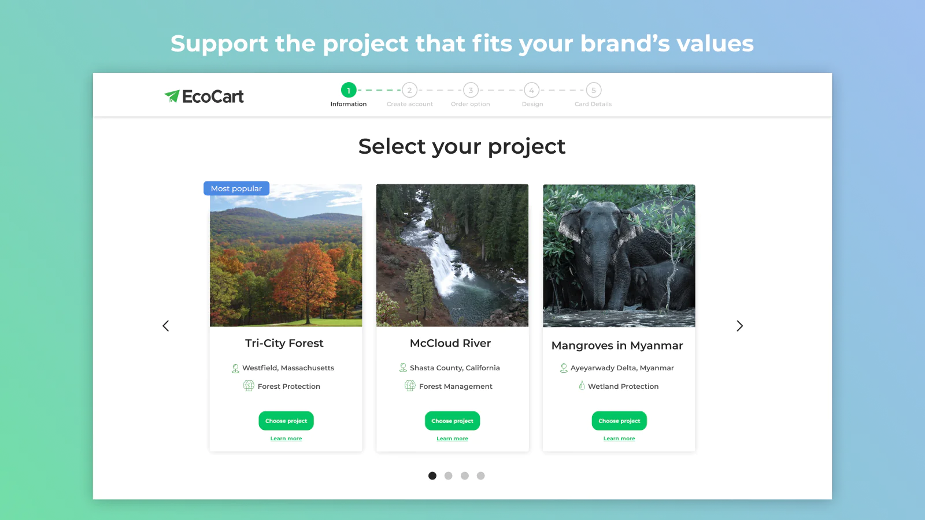Image resolution: width=925 pixels, height=520 pixels.
Task: Click the location pin icon beside Ayeyarwady Delta, Myanmar
Action: tap(564, 368)
